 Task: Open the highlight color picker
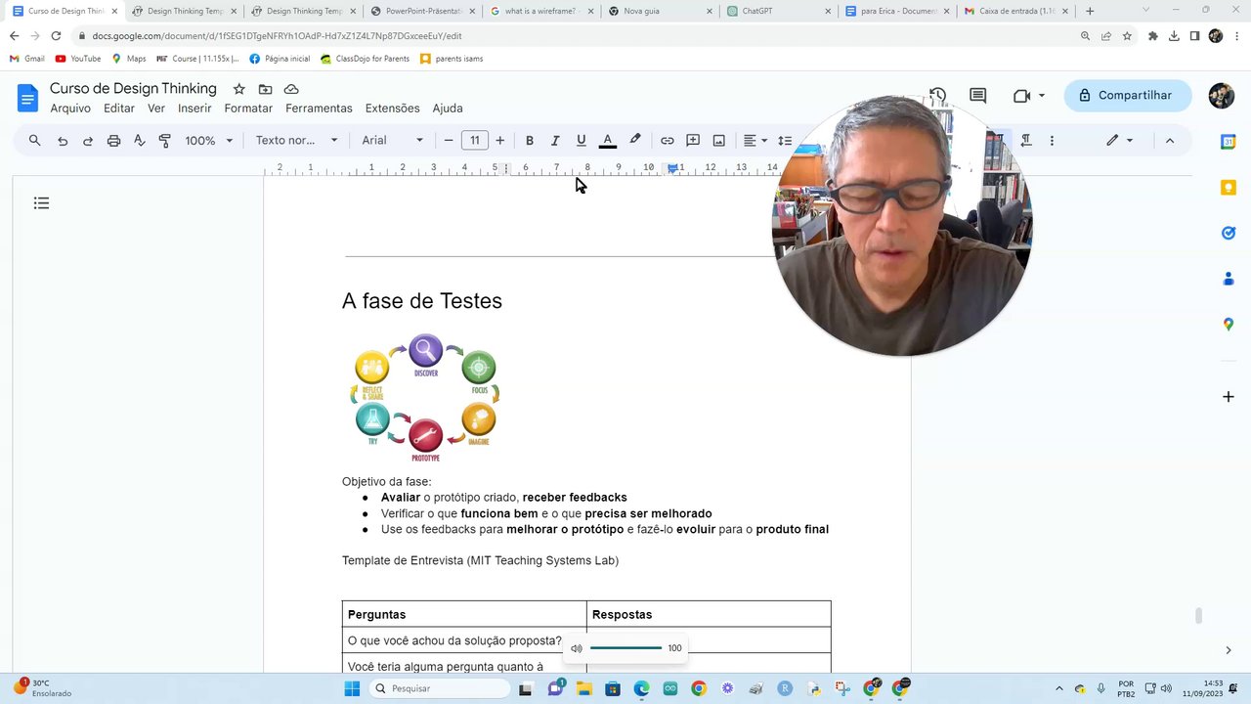635,141
